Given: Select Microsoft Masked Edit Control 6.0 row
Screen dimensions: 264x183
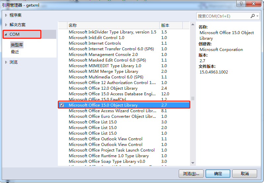Looking at the screenshot, I should tap(124, 60).
